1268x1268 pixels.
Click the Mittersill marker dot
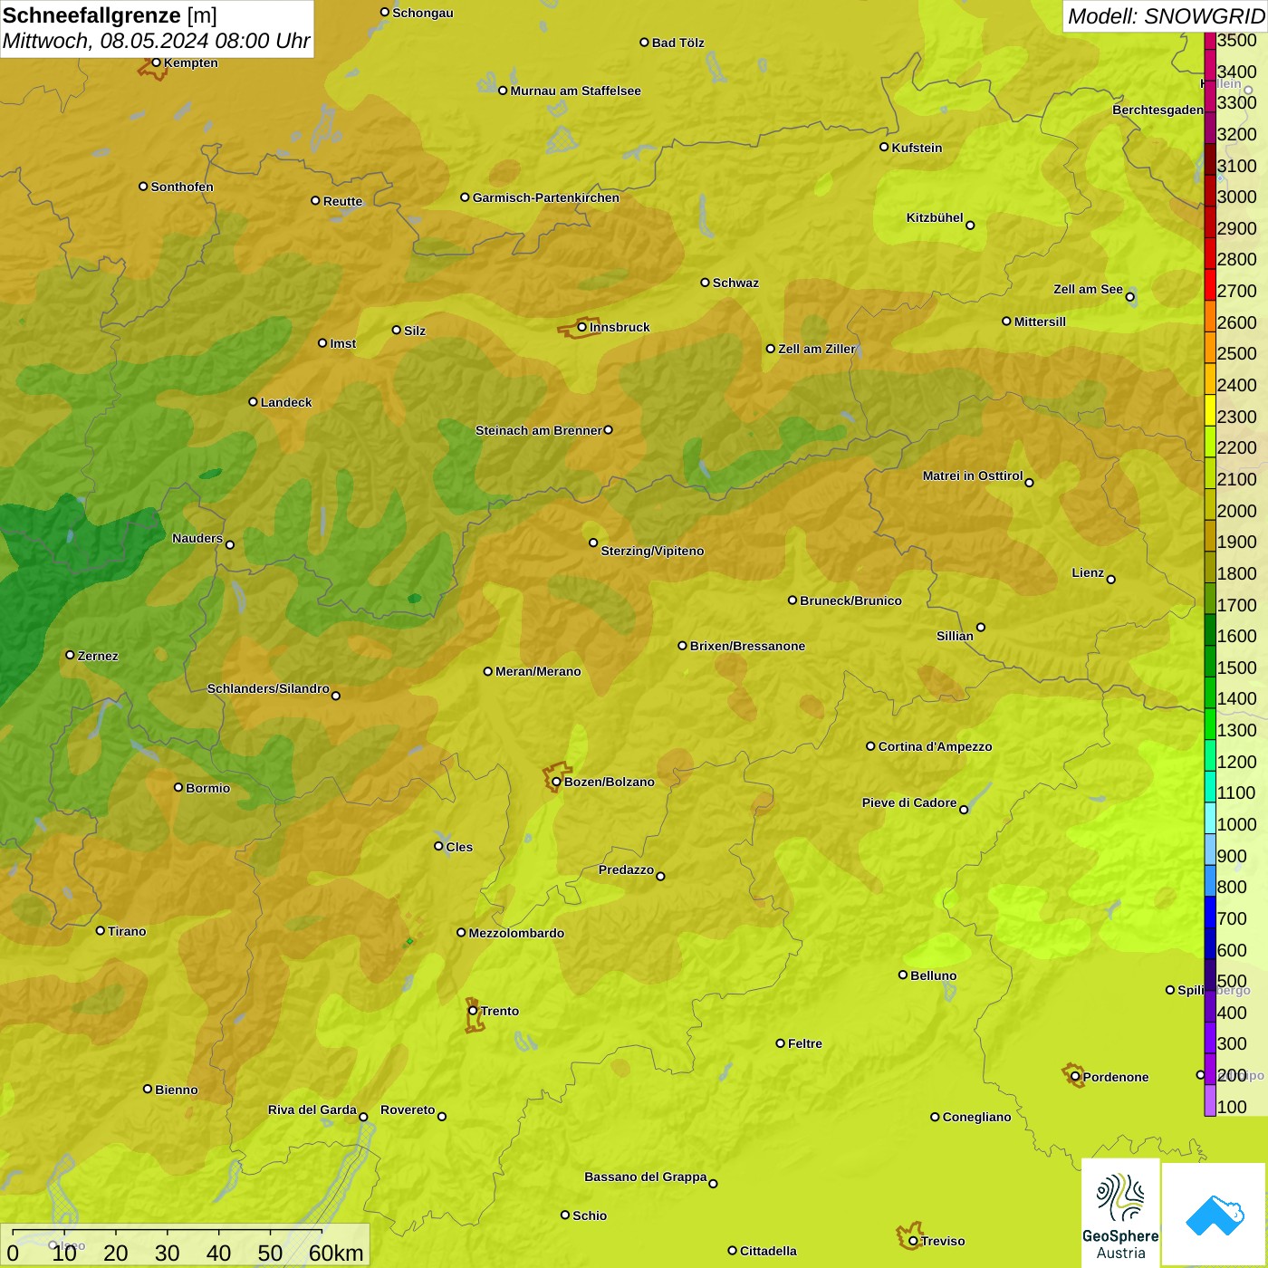[1006, 321]
